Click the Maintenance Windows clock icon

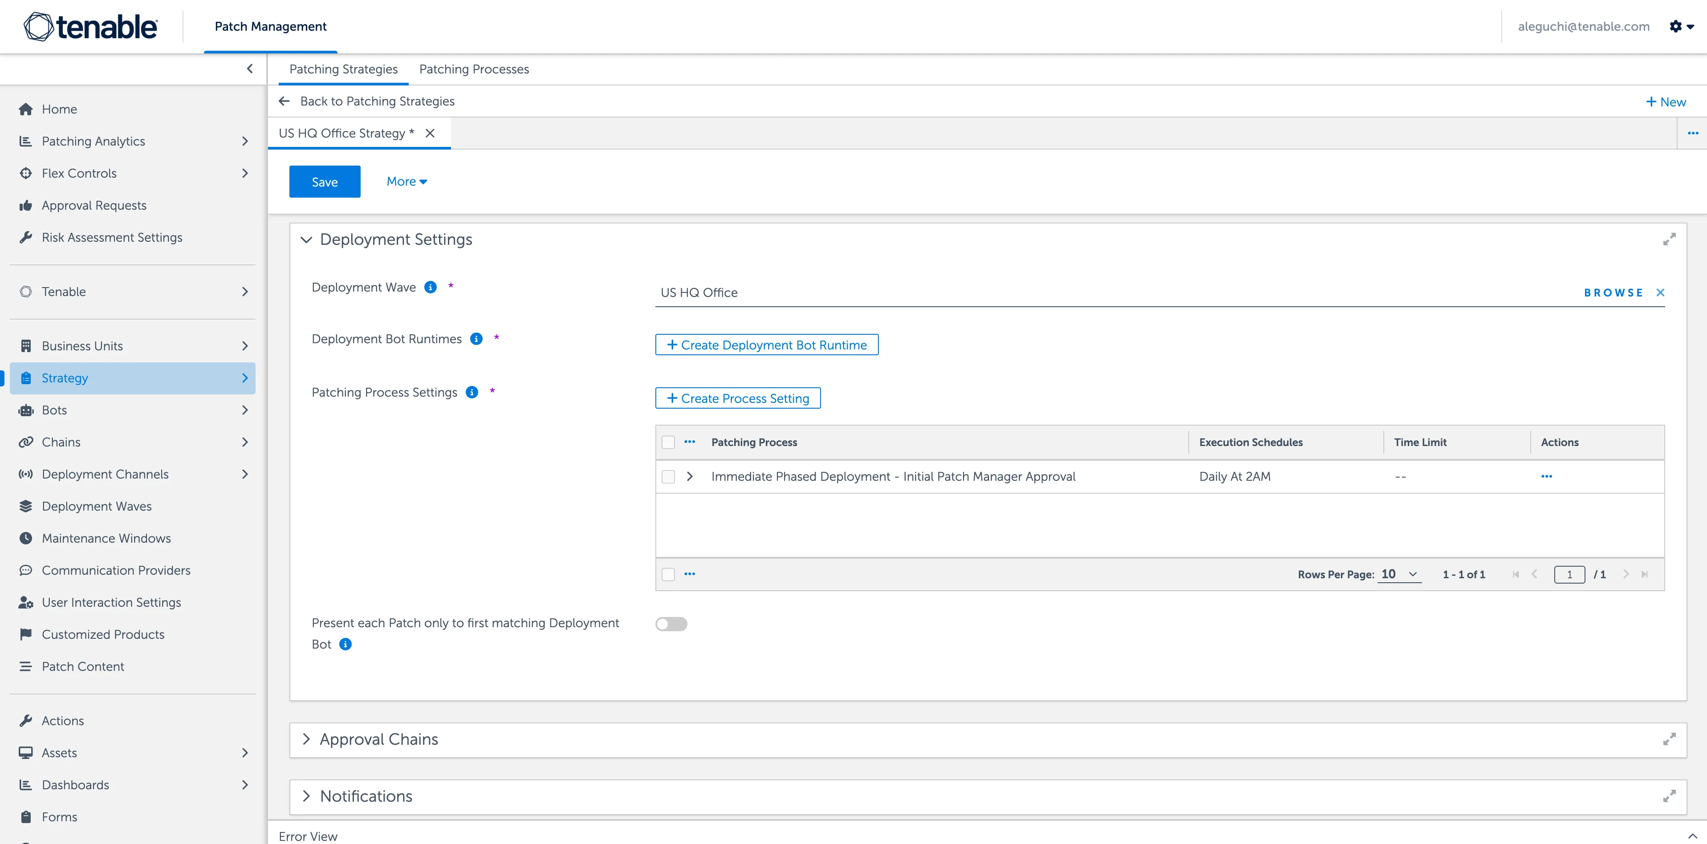(26, 538)
